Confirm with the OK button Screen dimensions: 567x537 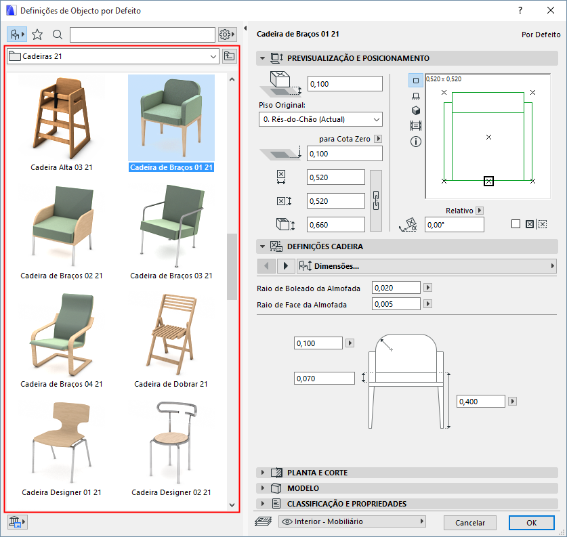pos(531,523)
